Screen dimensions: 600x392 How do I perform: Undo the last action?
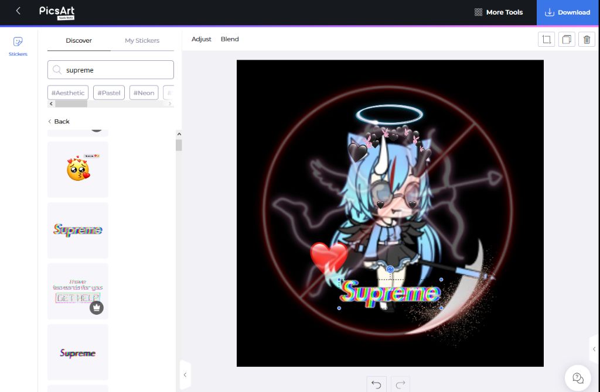coord(377,384)
